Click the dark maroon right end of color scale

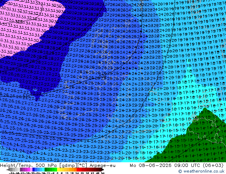pyautogui.click(x=102, y=170)
